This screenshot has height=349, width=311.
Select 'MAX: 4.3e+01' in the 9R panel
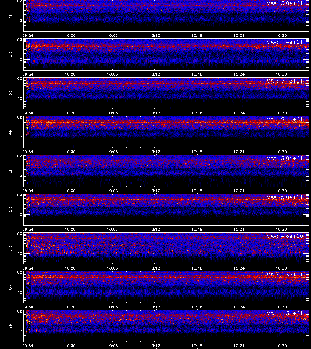point(285,313)
